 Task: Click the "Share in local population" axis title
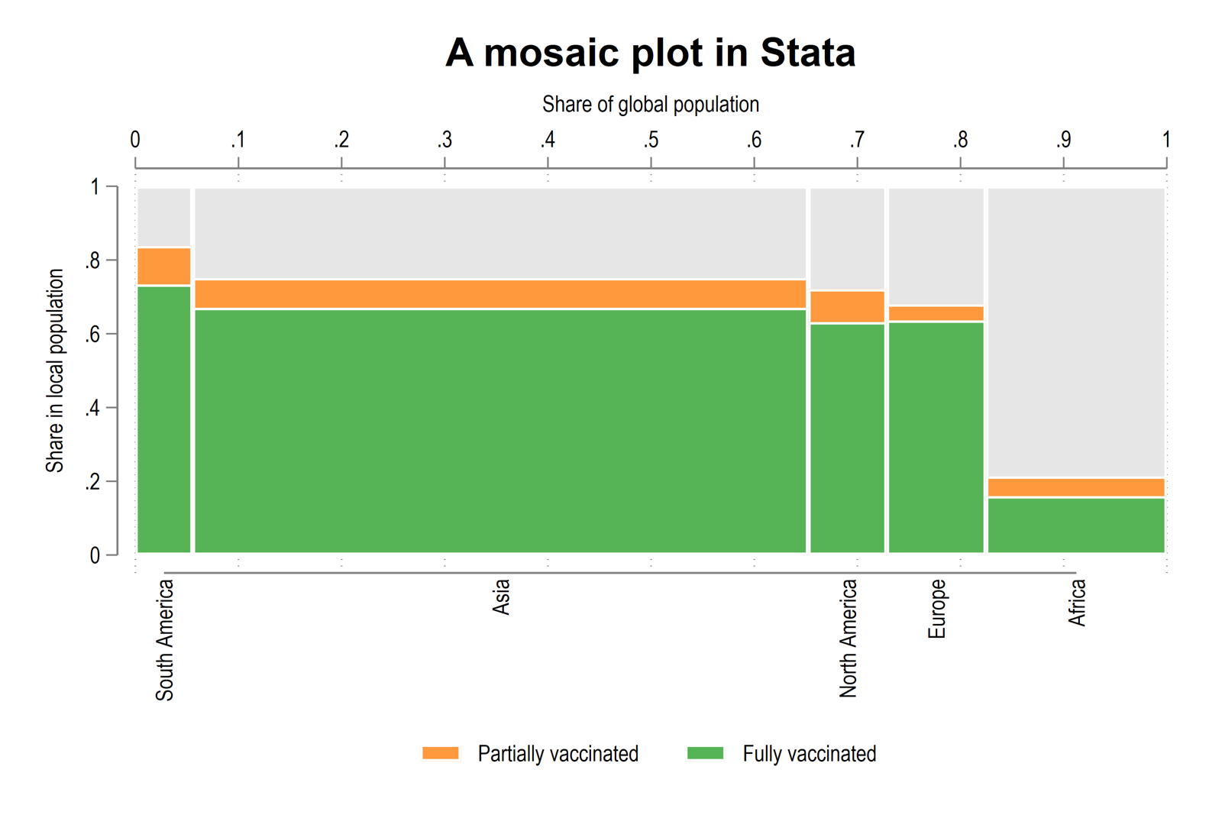pos(55,370)
